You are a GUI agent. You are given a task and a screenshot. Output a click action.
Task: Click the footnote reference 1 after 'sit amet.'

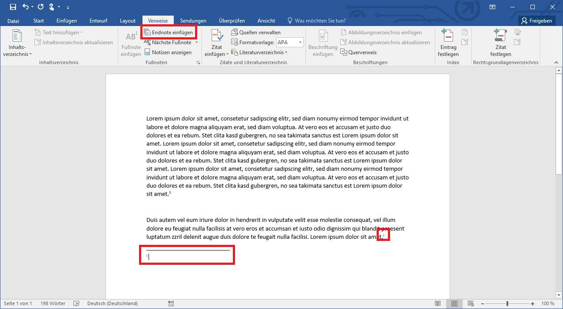coord(170,193)
